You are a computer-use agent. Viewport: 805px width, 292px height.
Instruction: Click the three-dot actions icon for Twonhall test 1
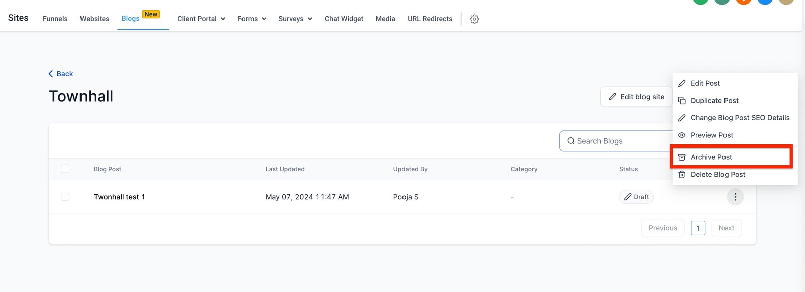[x=735, y=197]
